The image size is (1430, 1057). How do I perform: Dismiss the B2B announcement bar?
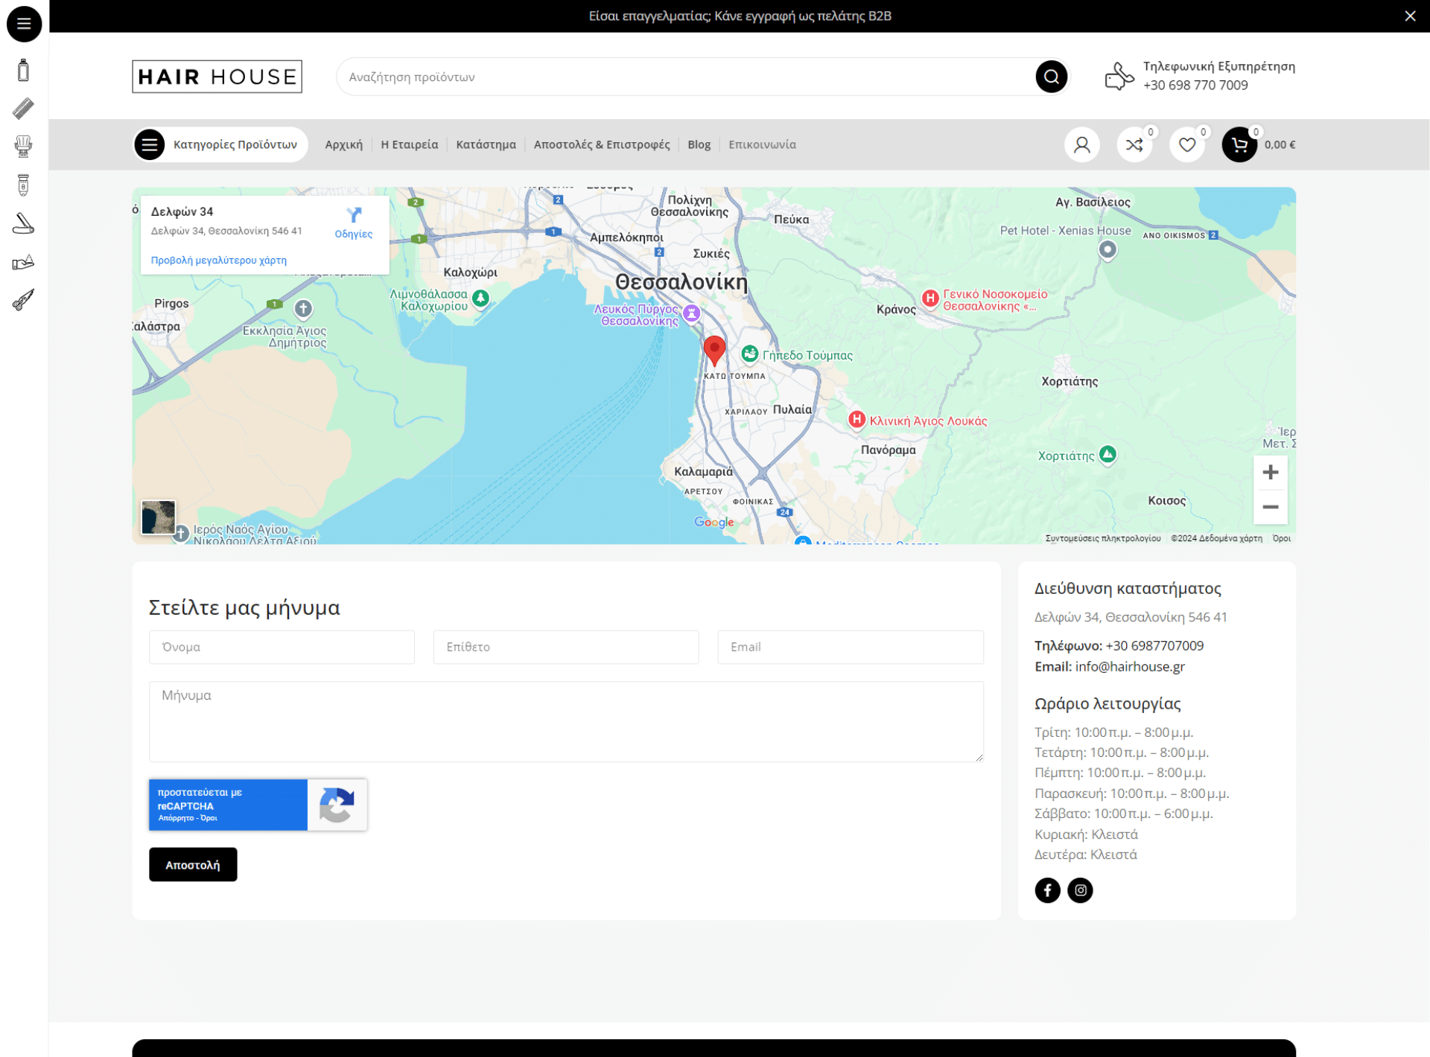1410,16
